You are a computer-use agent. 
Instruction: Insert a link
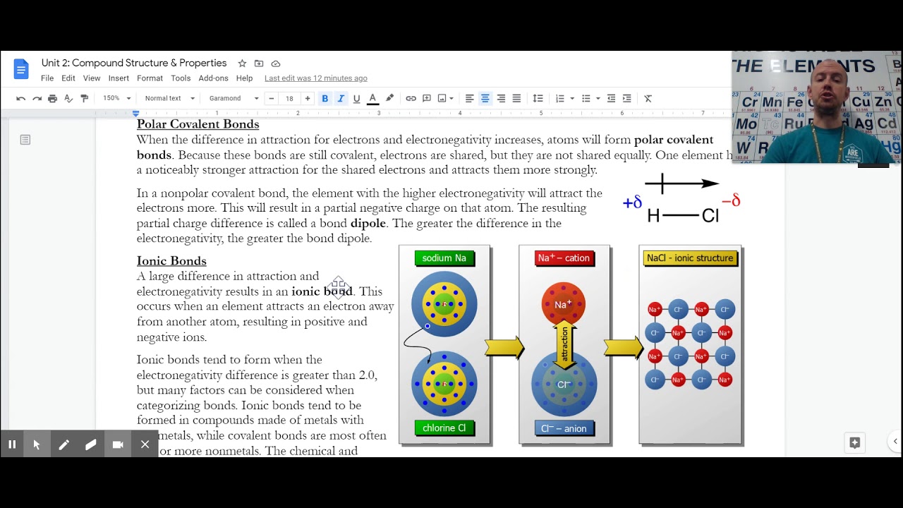[411, 98]
